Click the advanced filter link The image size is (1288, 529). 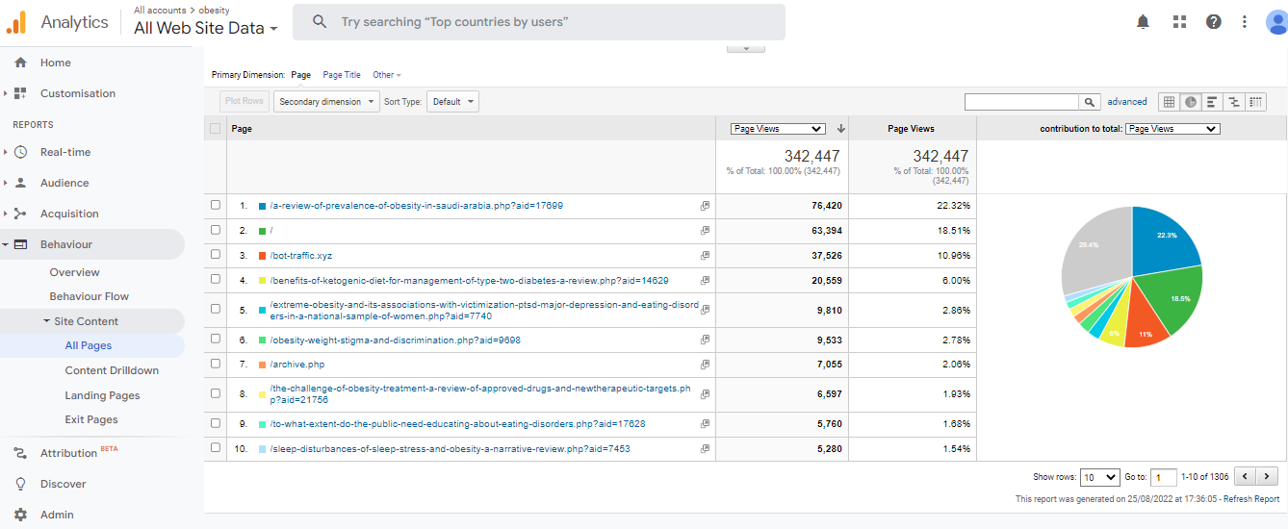(1126, 102)
